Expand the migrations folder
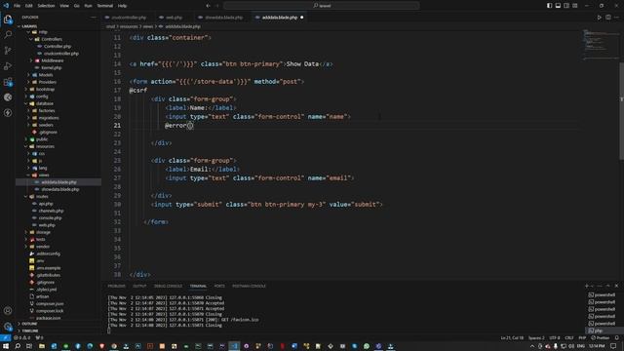 49,118
